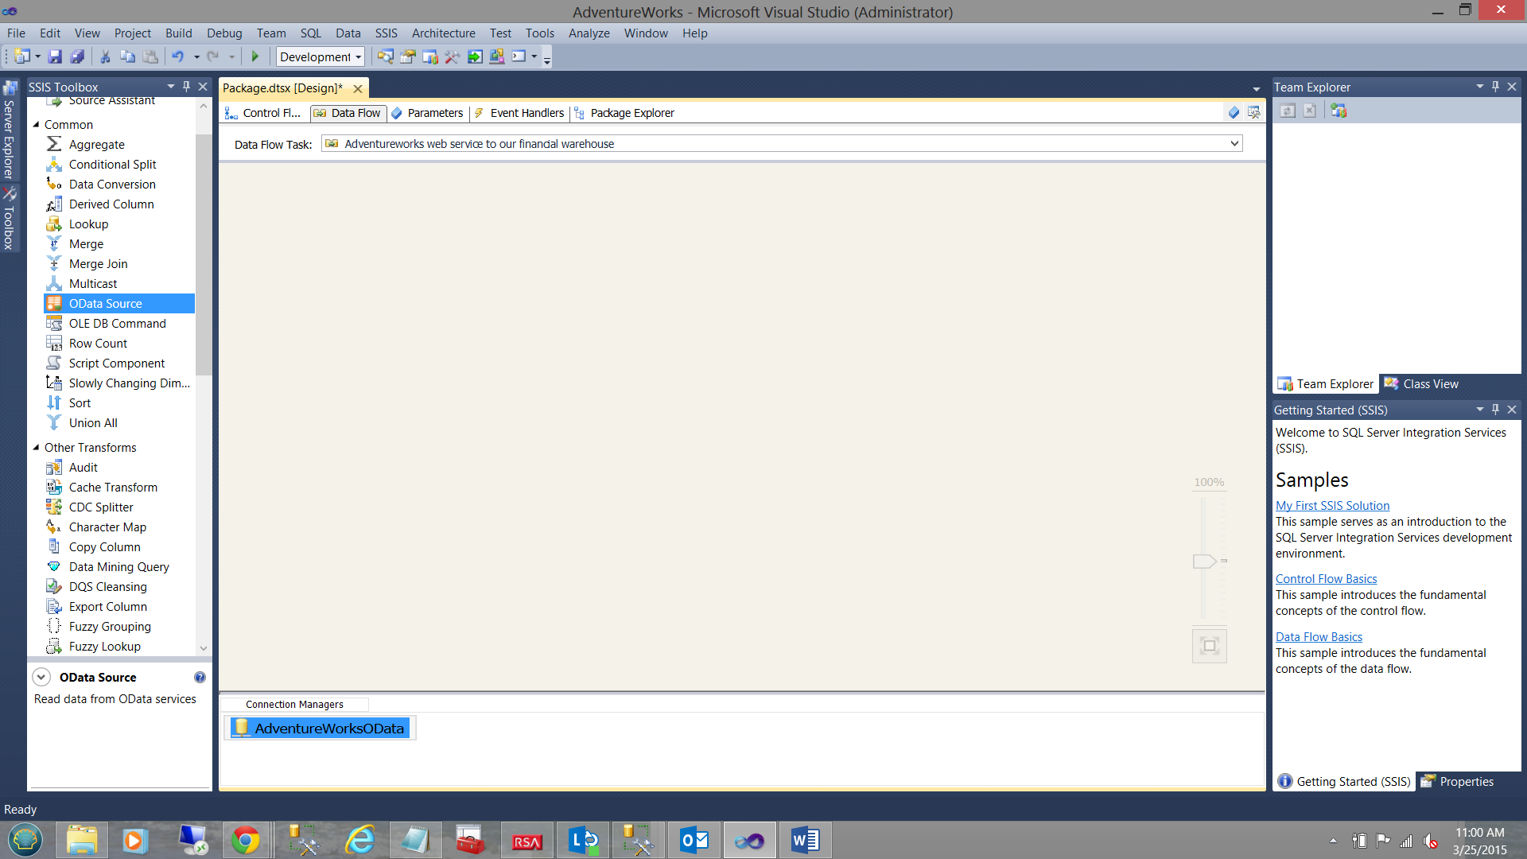Open the Data Flow Task dropdown

click(x=1234, y=144)
